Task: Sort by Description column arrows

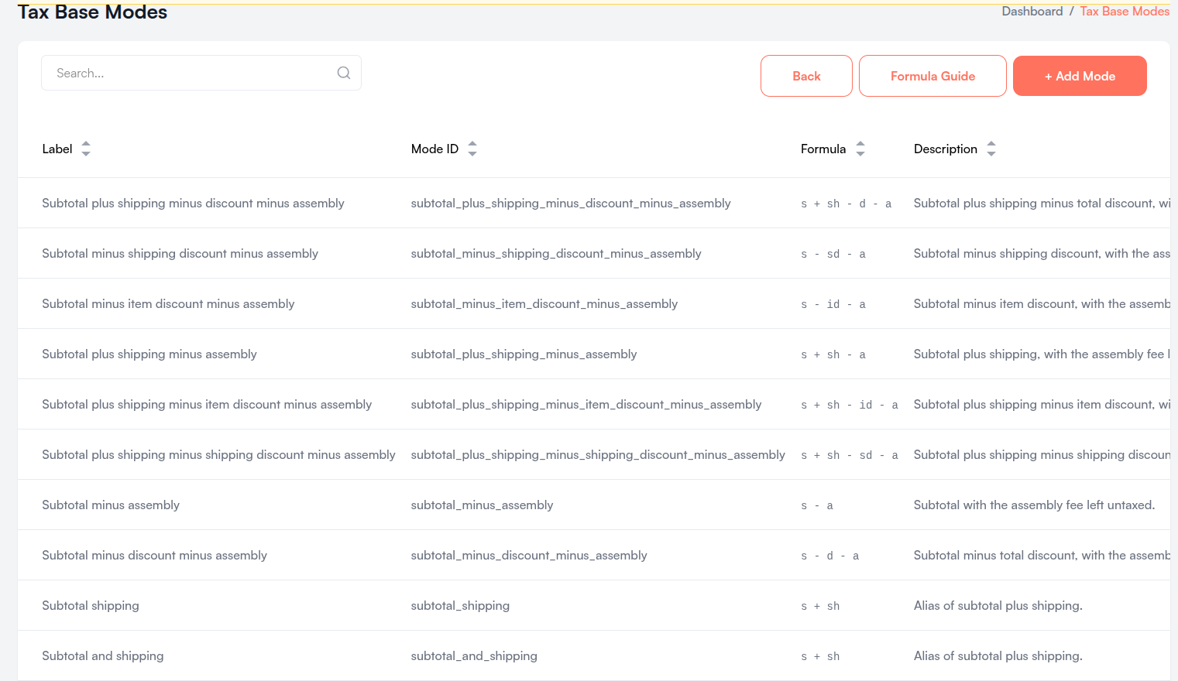Action: click(991, 149)
